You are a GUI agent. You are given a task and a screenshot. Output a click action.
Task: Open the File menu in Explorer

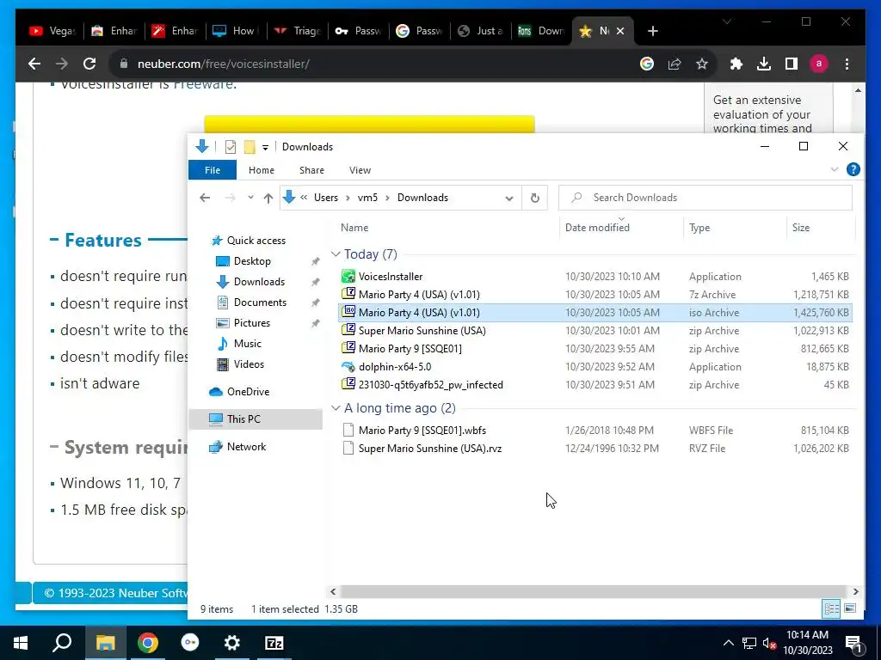pos(213,170)
